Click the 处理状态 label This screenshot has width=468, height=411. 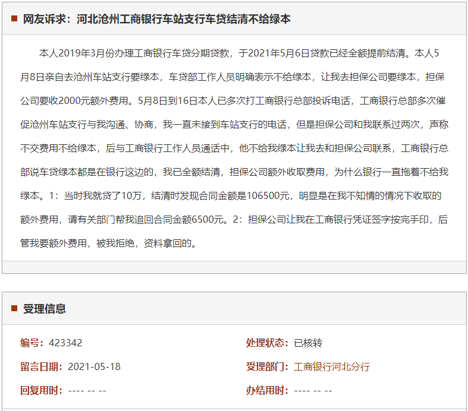(x=268, y=343)
